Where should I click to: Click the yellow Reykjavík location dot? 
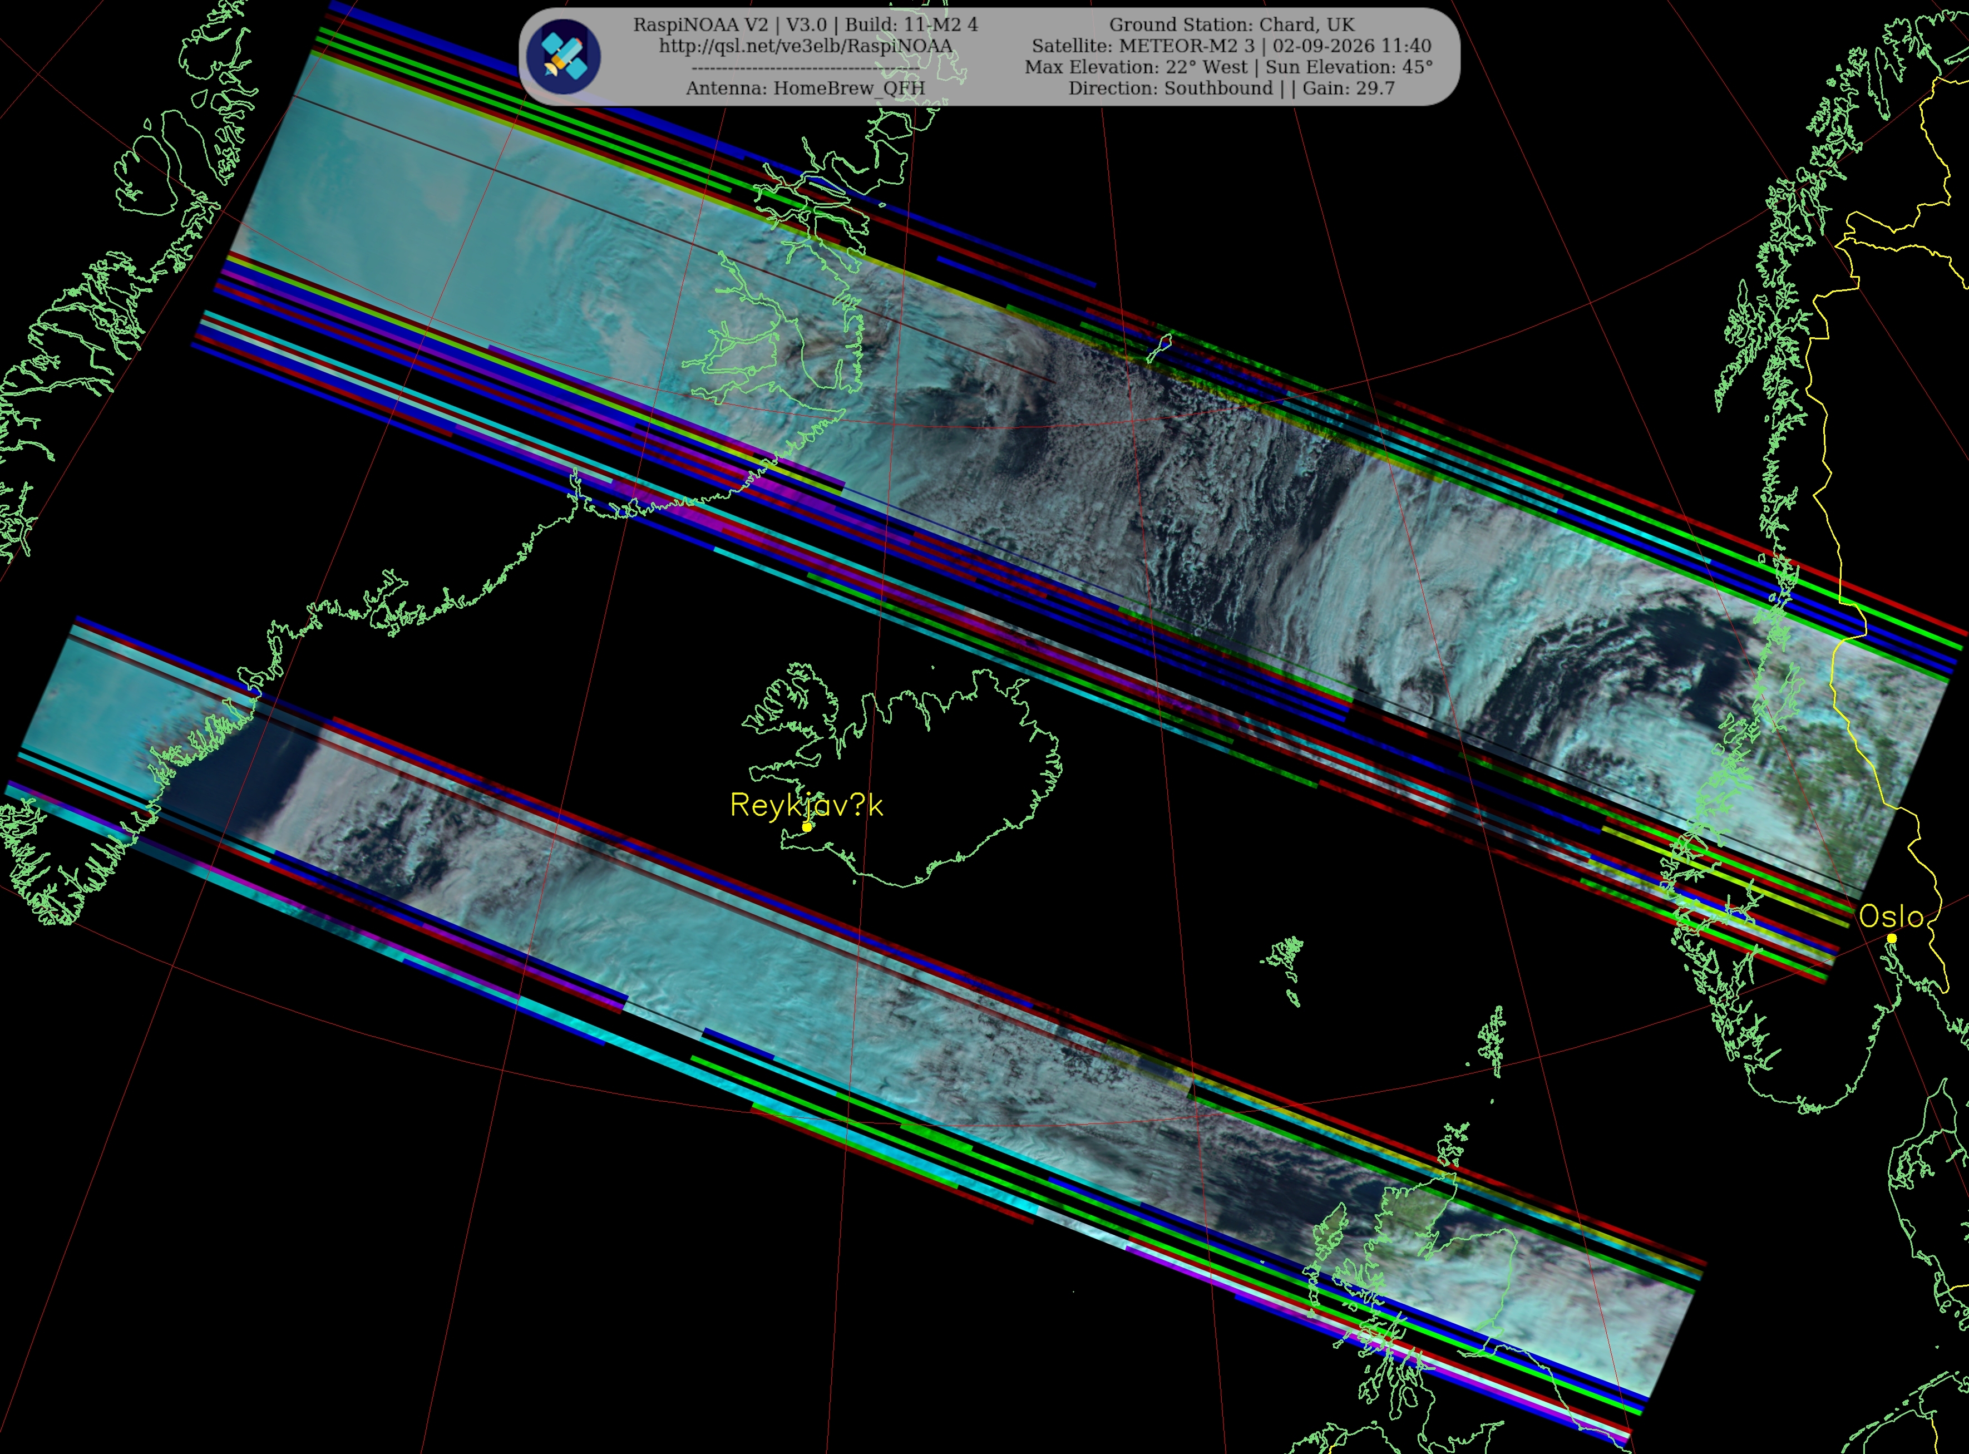pos(807,826)
